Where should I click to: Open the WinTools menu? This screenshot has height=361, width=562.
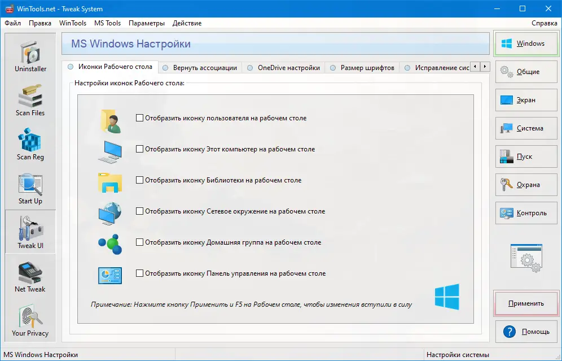coord(73,23)
